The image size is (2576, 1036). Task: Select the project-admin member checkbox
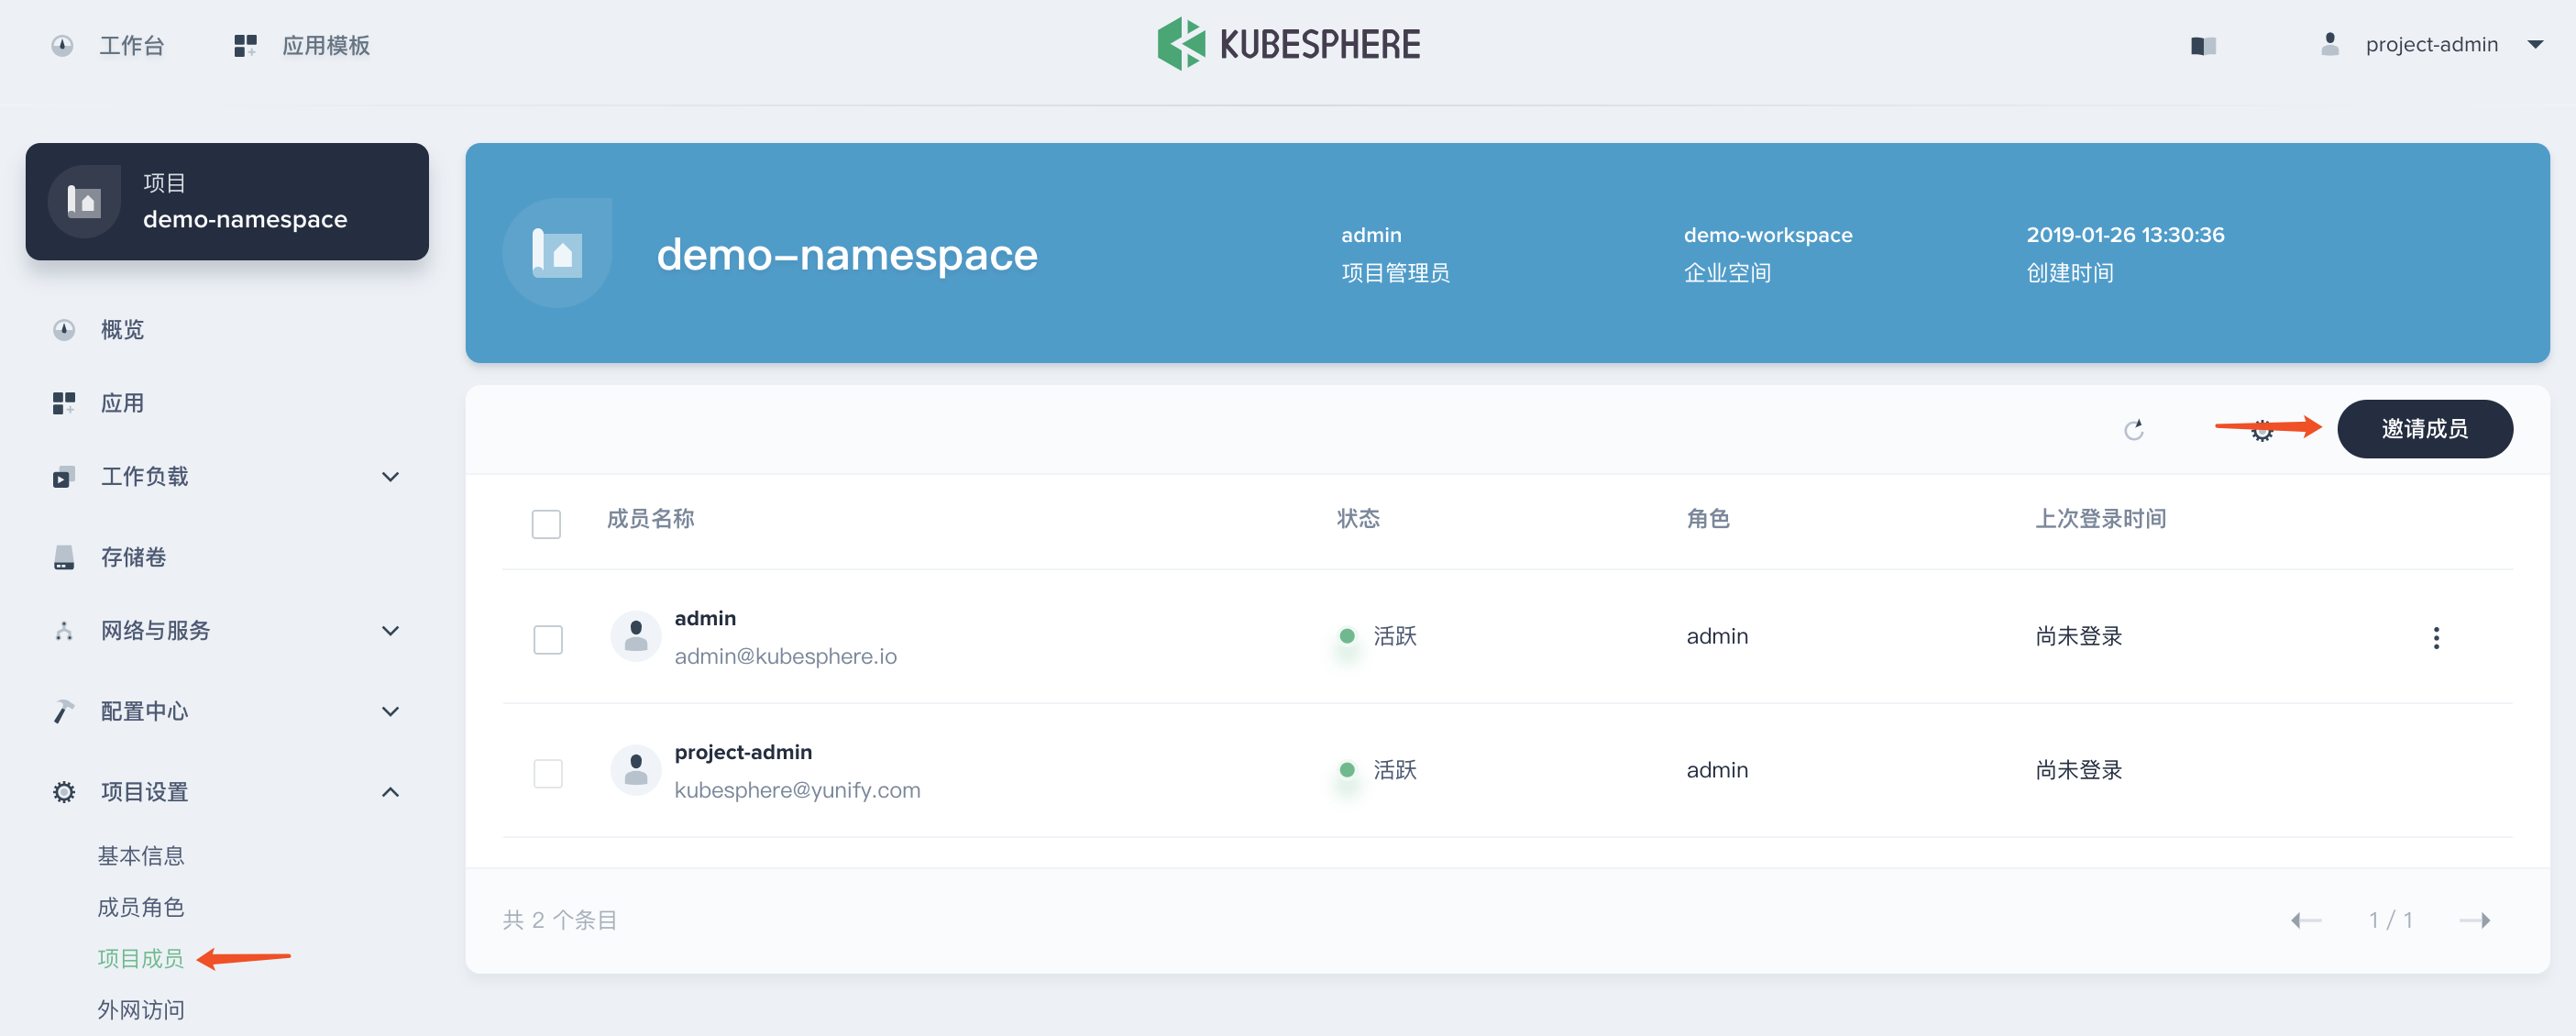548,774
